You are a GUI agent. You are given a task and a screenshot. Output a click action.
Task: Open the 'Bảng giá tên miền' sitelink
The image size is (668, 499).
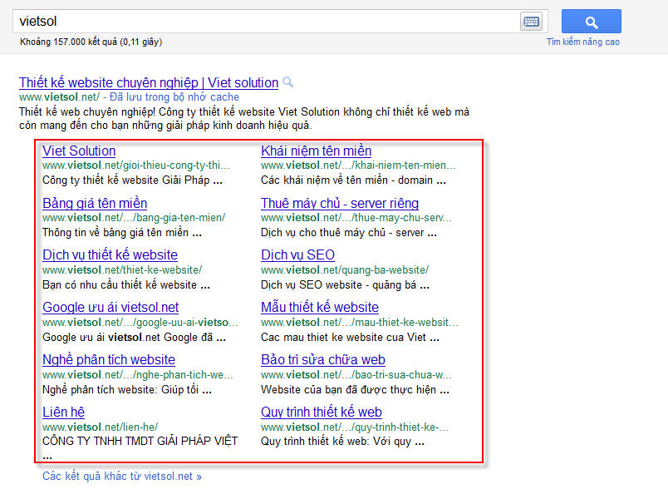pos(95,204)
